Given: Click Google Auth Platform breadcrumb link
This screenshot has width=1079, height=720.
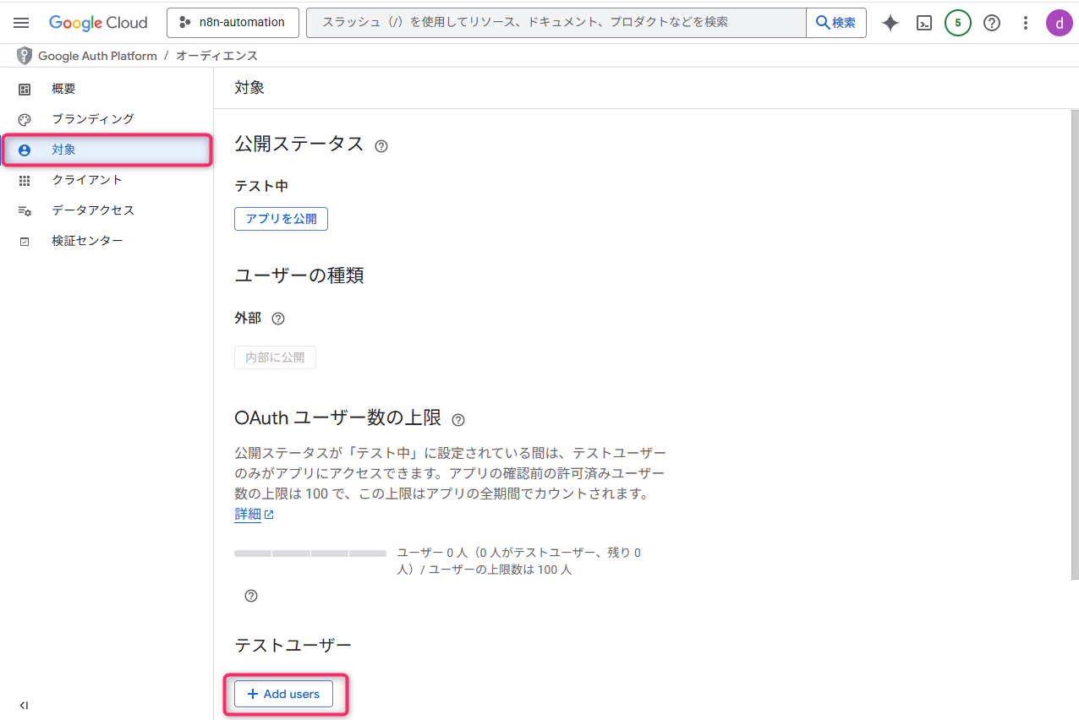Looking at the screenshot, I should 97,56.
